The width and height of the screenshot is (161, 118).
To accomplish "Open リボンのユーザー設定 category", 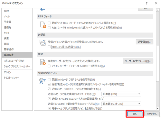I will pos(17,61).
